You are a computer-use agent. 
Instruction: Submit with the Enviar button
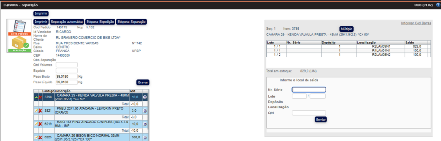[x=321, y=119]
